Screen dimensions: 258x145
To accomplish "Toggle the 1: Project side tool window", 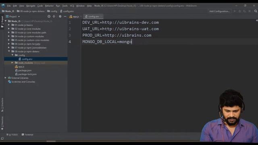I will coord(2,22).
